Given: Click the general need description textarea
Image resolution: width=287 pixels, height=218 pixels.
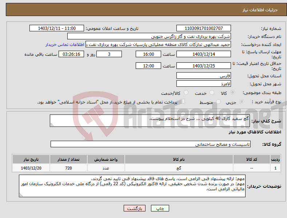Looking at the screenshot, I should (150, 121).
